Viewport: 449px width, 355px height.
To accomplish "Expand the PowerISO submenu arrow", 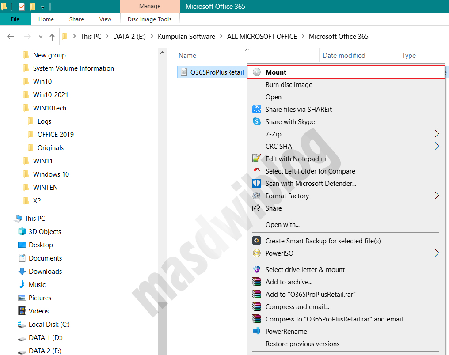I will [x=437, y=253].
